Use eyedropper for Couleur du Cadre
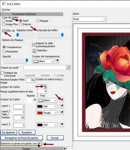The image size is (130, 150). [62, 100]
